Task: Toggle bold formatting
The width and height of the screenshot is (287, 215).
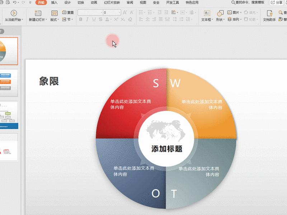Action: tap(81, 19)
